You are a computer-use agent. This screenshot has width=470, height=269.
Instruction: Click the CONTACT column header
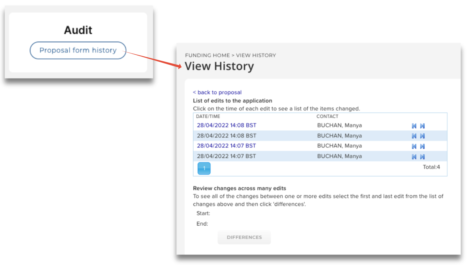[327, 117]
